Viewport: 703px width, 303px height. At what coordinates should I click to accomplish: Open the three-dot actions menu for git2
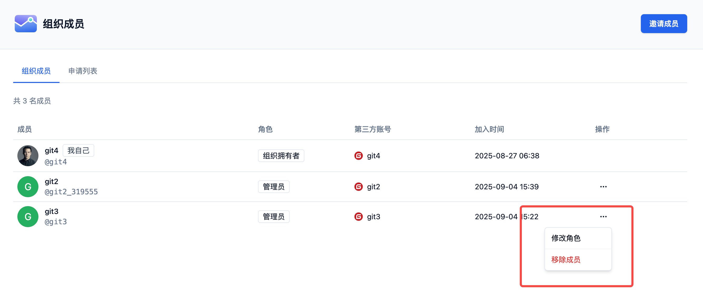(603, 187)
